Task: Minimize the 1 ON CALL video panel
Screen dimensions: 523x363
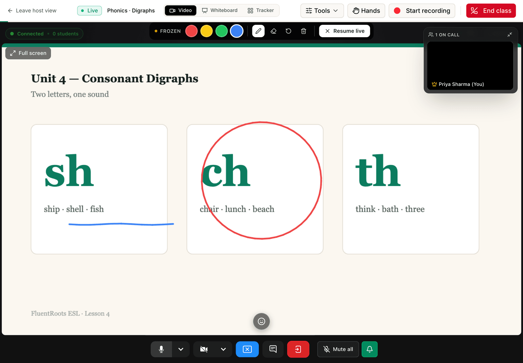Action: 510,35
